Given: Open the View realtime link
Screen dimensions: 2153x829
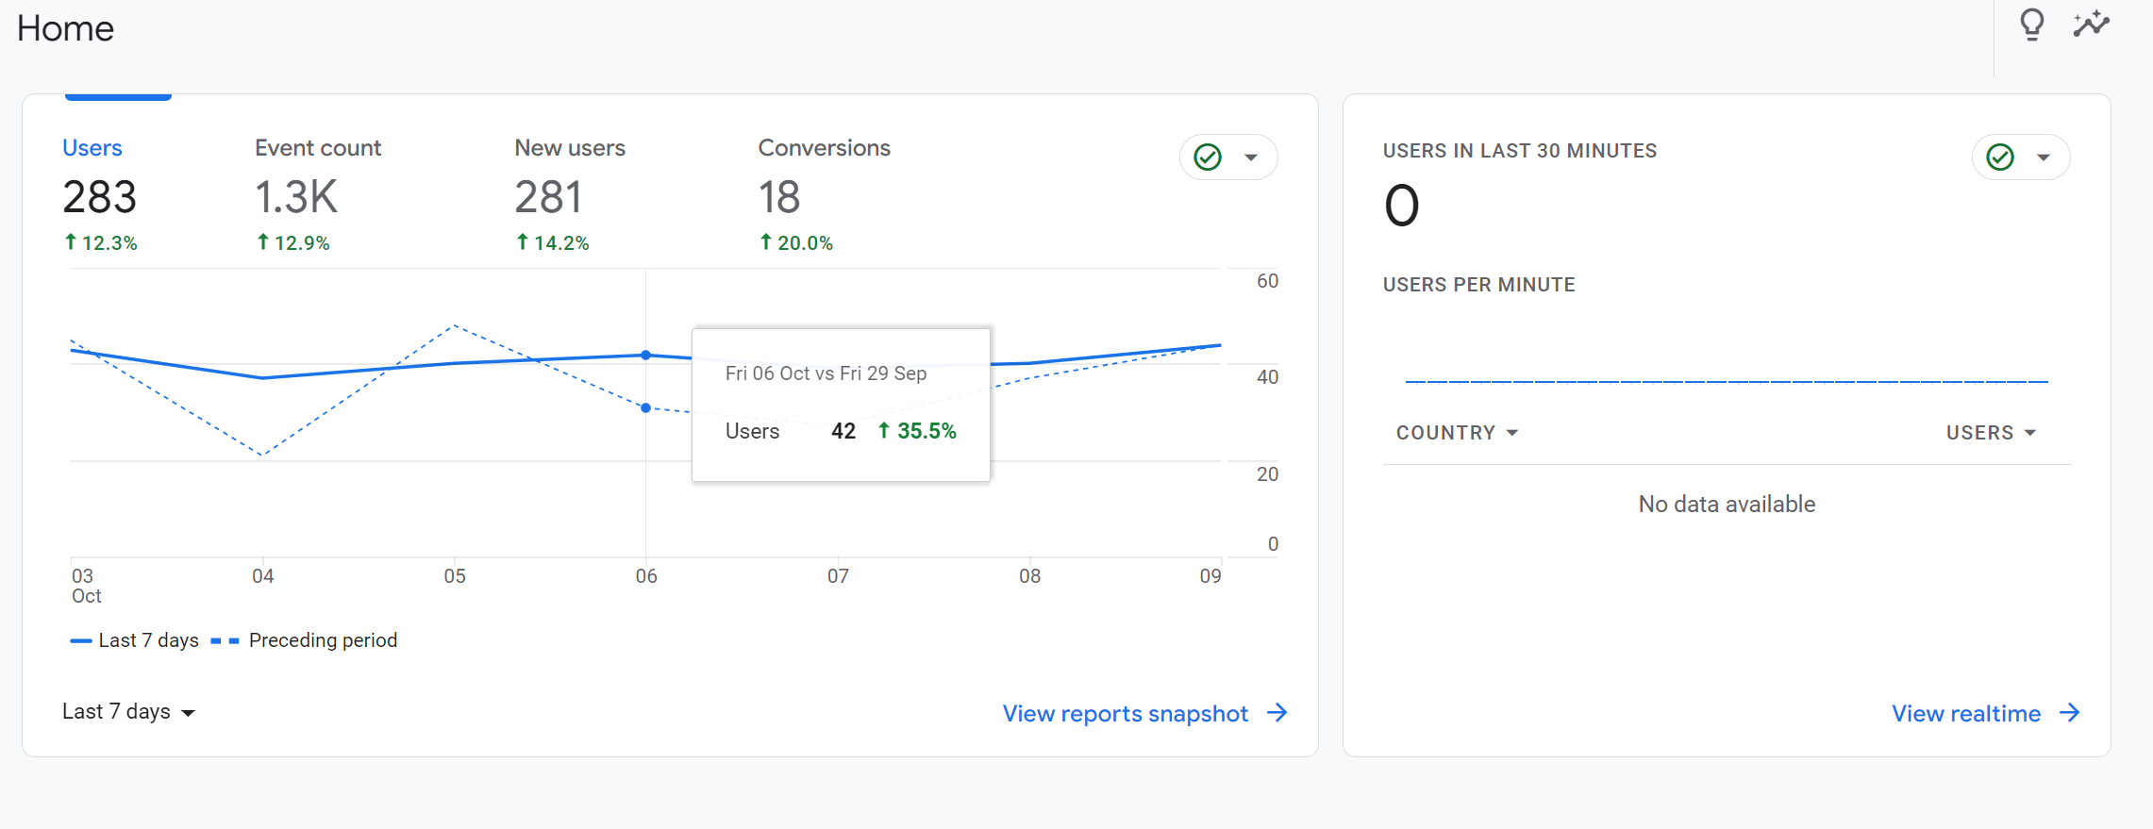Looking at the screenshot, I should coord(1965,714).
